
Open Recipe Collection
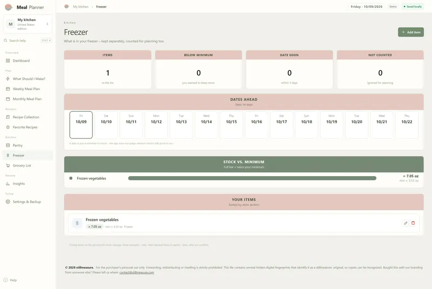coord(28,117)
